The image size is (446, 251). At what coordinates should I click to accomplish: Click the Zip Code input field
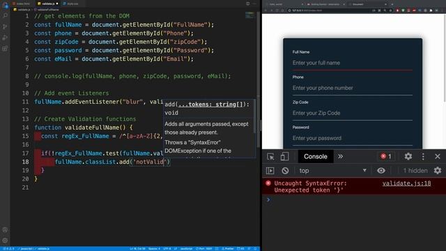coord(352,113)
